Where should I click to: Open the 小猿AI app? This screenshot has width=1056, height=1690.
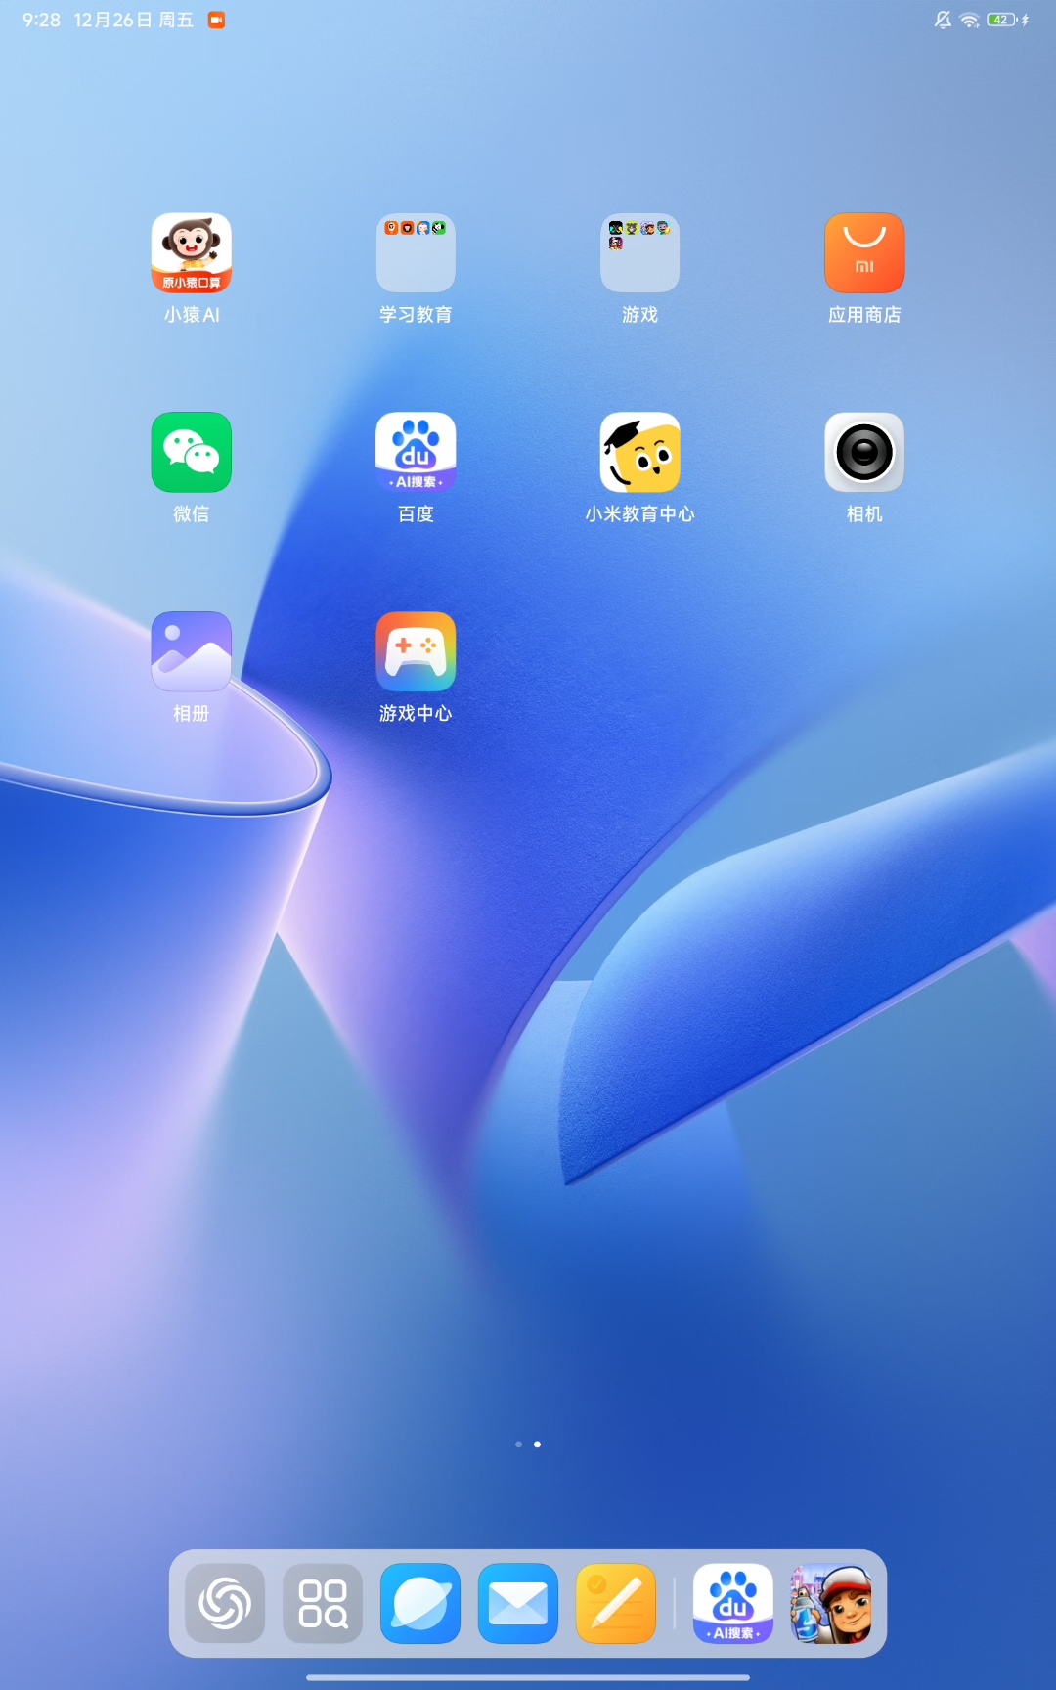[x=192, y=252]
